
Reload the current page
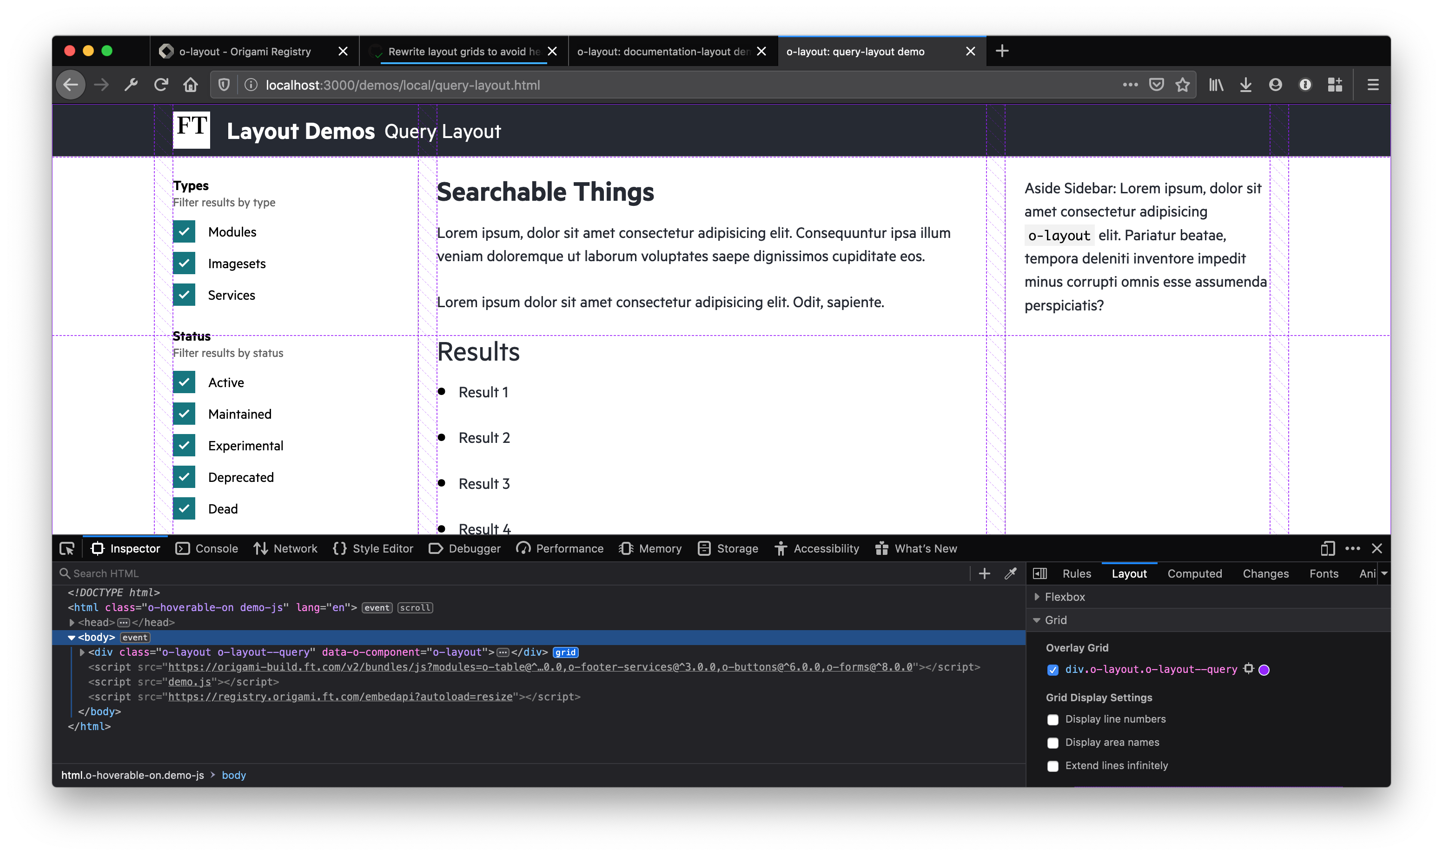point(161,85)
